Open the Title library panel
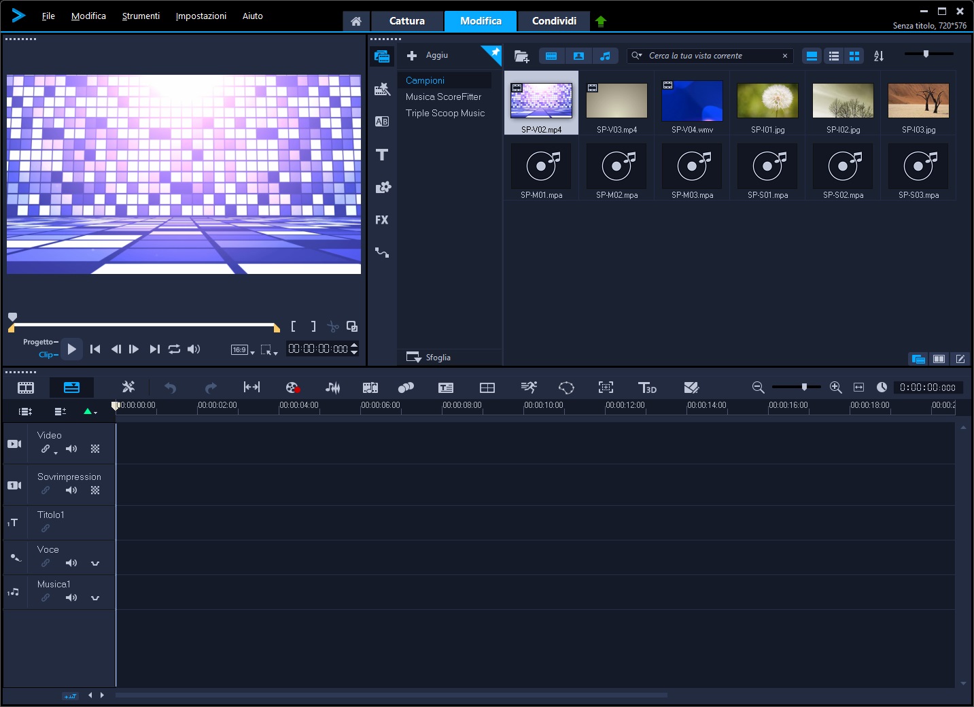 coord(382,155)
